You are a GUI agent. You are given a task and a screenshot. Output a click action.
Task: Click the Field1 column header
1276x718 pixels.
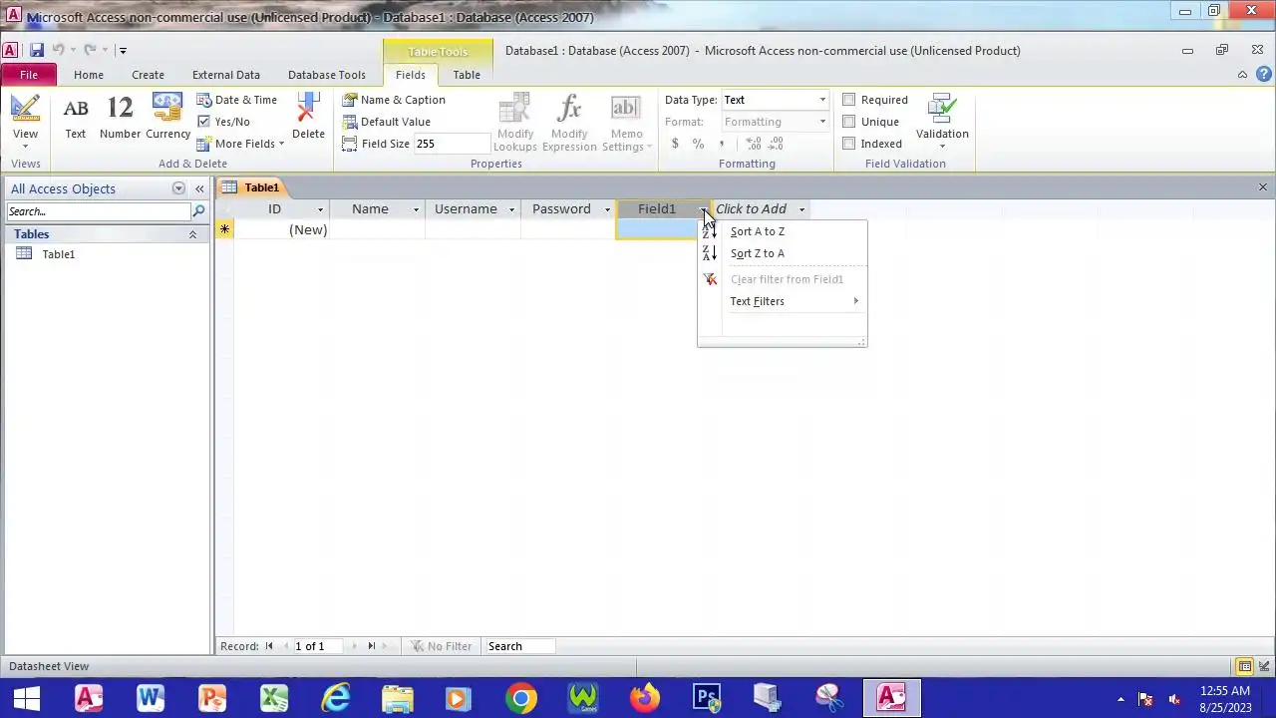tap(657, 209)
